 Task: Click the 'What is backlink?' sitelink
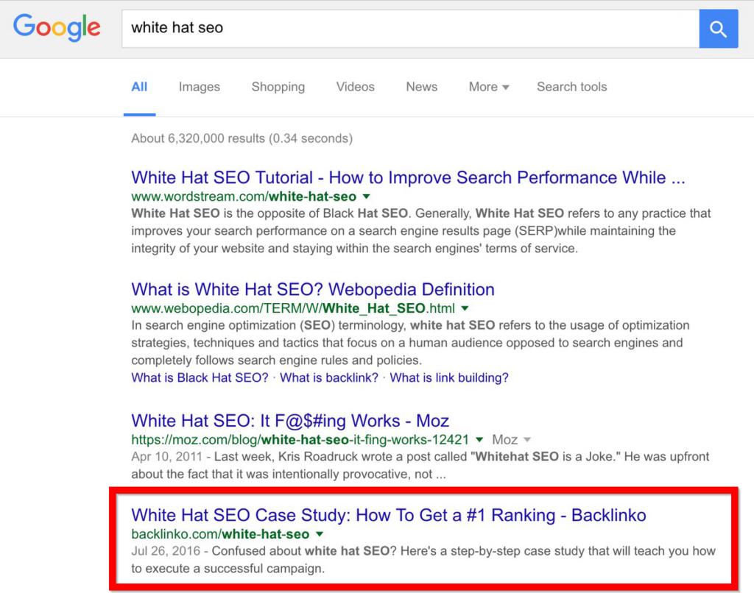pyautogui.click(x=329, y=377)
